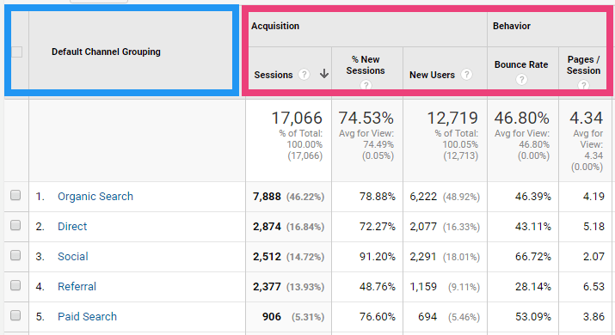Select Social bounce rate 66.72%
This screenshot has height=335, width=615.
pos(533,257)
